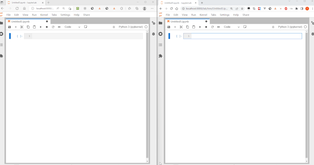
Task: Click left window vertical scrollbar
Action: click(147, 95)
